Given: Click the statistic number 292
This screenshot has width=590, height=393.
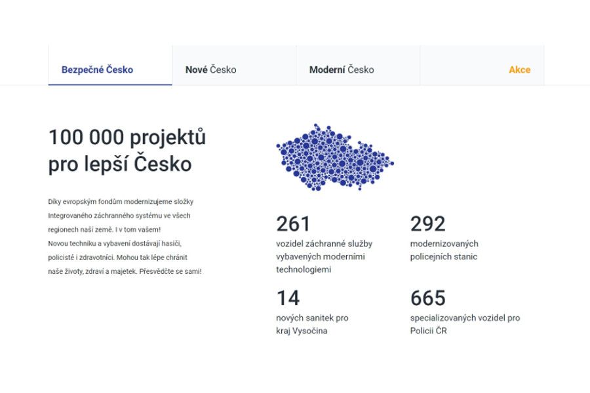Looking at the screenshot, I should [x=428, y=223].
